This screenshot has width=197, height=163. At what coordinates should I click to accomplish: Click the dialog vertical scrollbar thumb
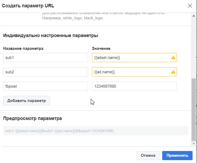[x=194, y=110]
